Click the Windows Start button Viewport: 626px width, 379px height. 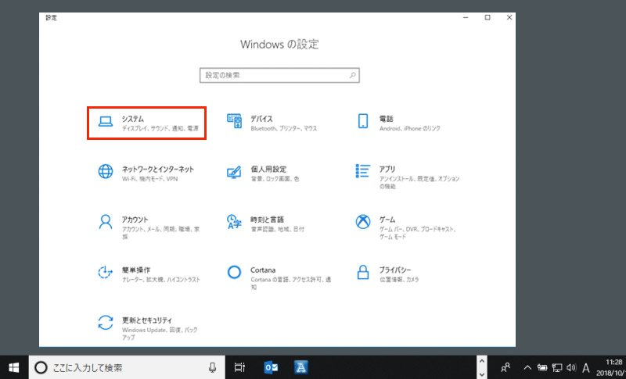pos(14,367)
